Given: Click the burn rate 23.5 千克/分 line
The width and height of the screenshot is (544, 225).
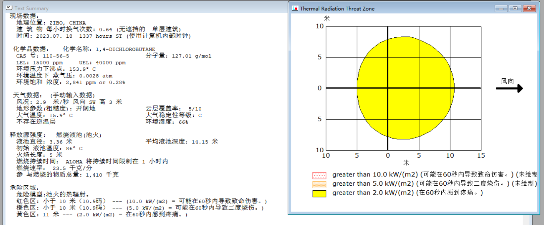Looking at the screenshot, I should tap(54, 168).
